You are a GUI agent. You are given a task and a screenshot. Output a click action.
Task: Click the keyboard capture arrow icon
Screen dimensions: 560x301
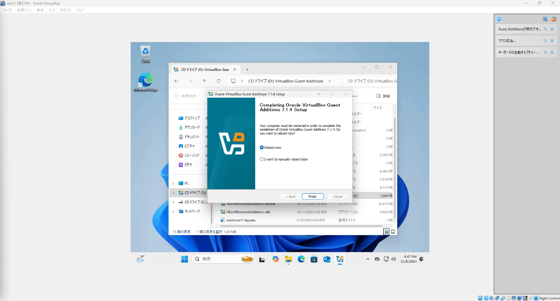(536, 298)
